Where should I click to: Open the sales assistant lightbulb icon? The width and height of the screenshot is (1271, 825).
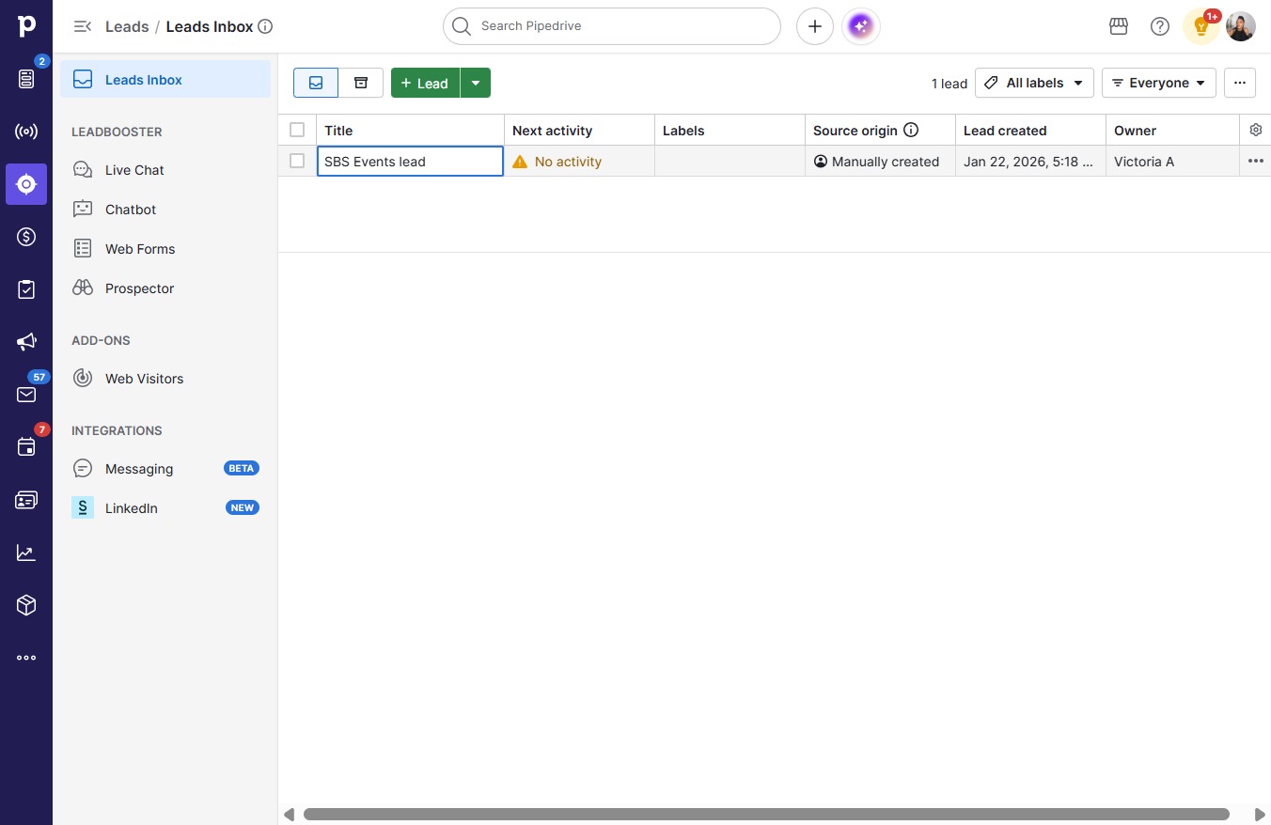[1201, 26]
